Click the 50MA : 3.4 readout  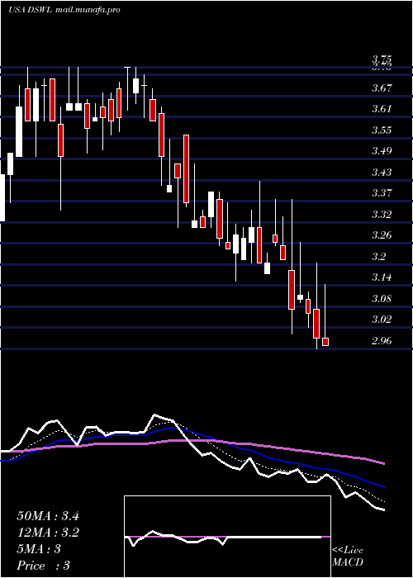[48, 516]
